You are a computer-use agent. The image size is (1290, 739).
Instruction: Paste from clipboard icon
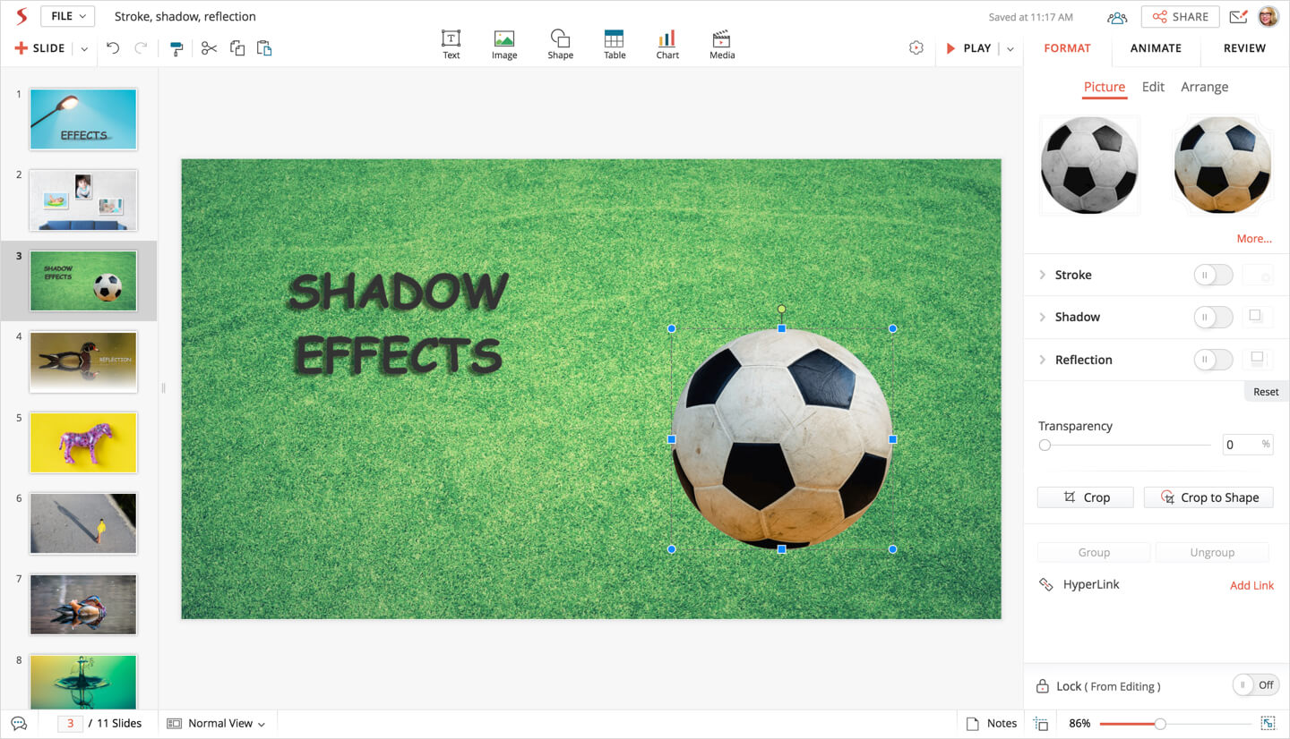tap(264, 48)
